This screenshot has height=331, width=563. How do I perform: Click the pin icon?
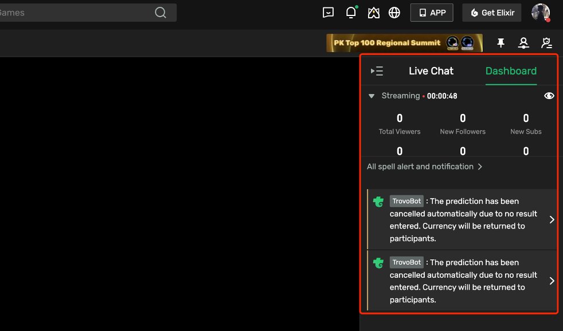click(x=501, y=43)
